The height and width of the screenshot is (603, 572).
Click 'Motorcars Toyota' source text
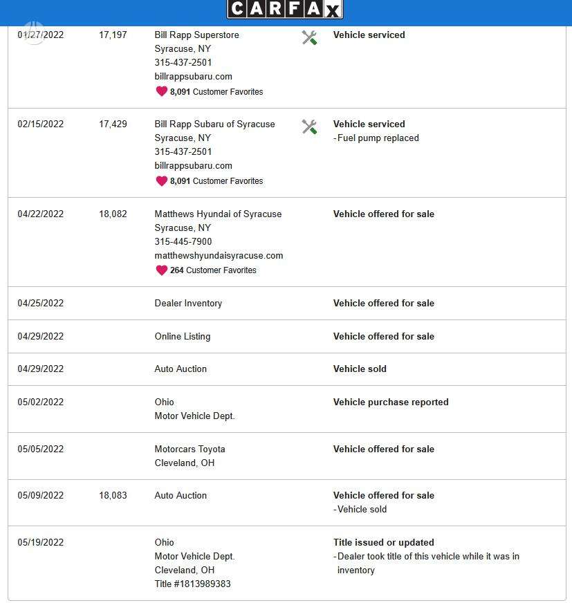click(190, 449)
